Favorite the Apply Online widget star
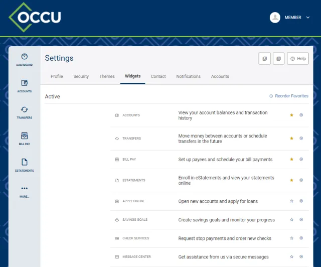Screen dimensions: 321x267 (x=291, y=201)
